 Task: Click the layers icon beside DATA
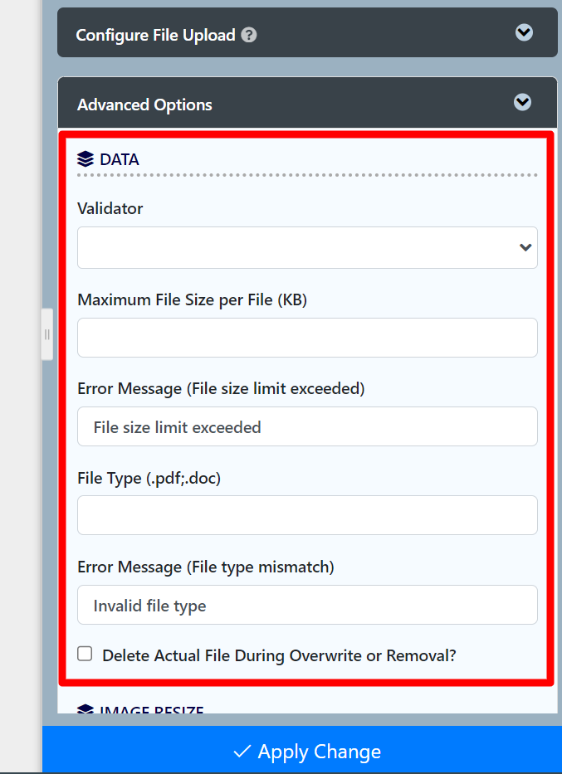pos(86,159)
